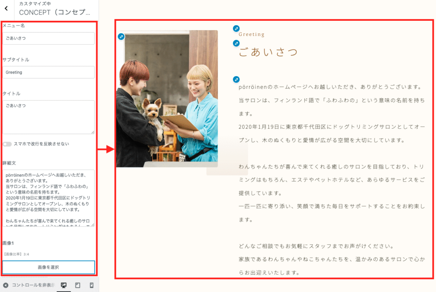Switch to mobile phone preview mode
This screenshot has width=436, height=292.
click(91, 285)
